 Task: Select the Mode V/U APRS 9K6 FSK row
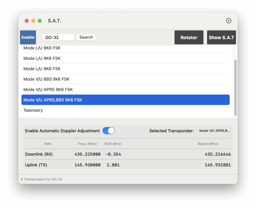click(125, 89)
